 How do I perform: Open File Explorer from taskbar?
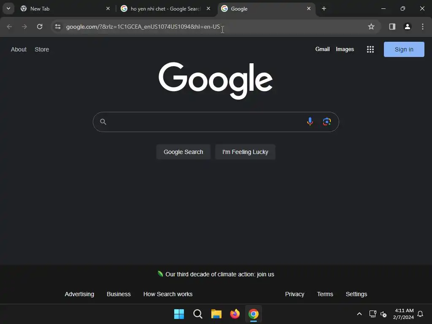[216, 314]
